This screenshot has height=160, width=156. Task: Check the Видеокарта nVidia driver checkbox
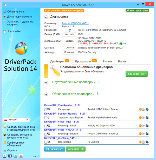(45, 134)
